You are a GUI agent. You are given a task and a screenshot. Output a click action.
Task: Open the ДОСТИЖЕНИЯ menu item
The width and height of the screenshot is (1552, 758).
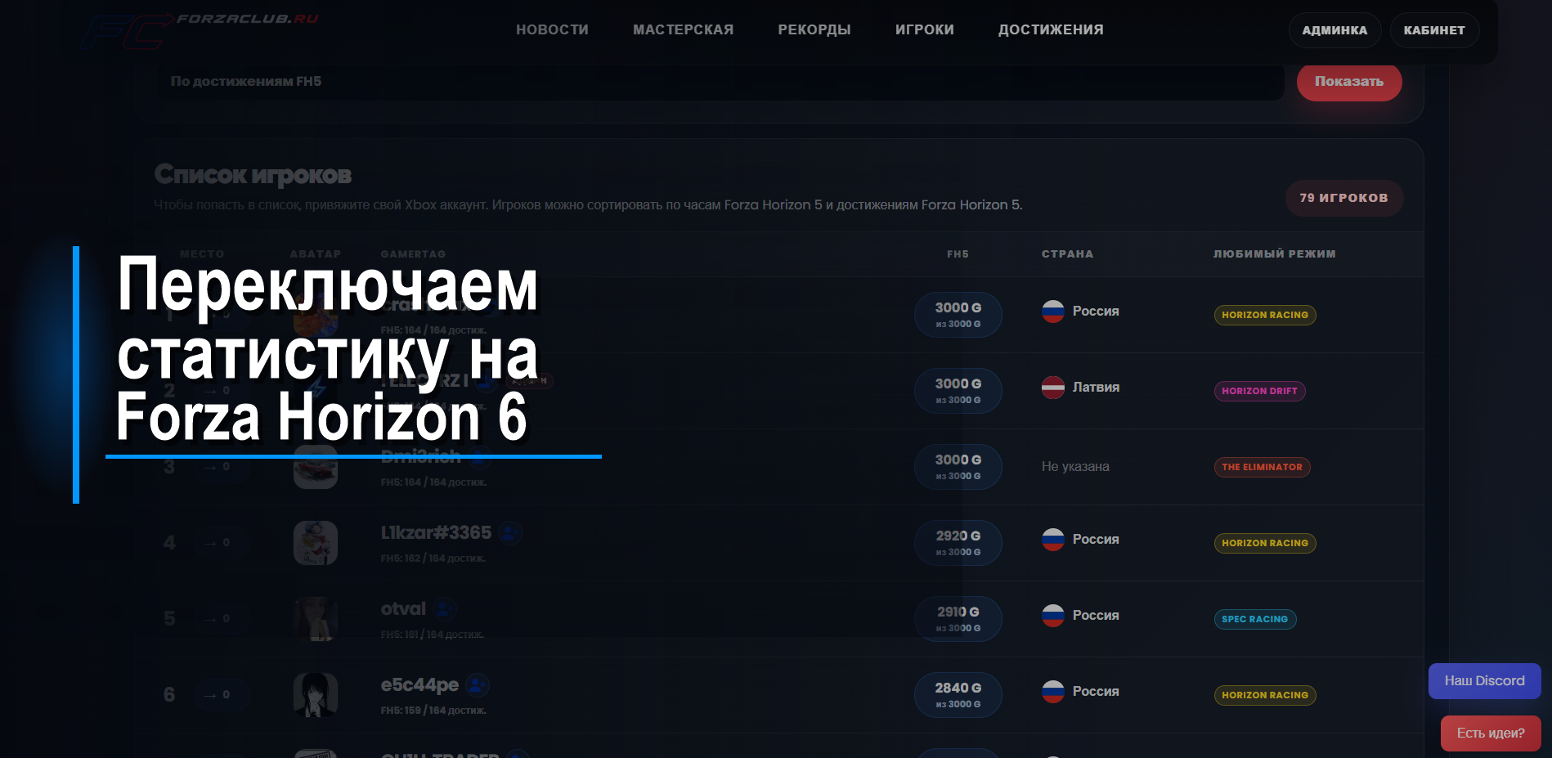[x=1051, y=29]
